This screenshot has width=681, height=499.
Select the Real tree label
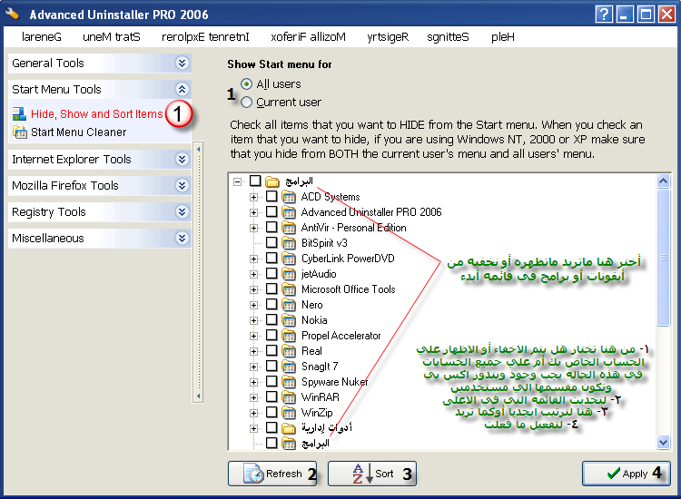pos(311,351)
